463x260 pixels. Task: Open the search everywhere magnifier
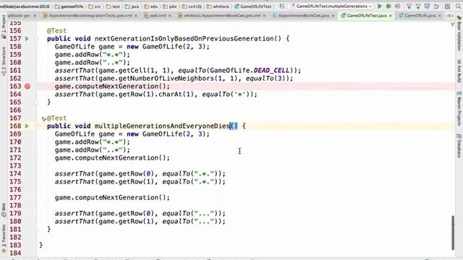(459, 6)
